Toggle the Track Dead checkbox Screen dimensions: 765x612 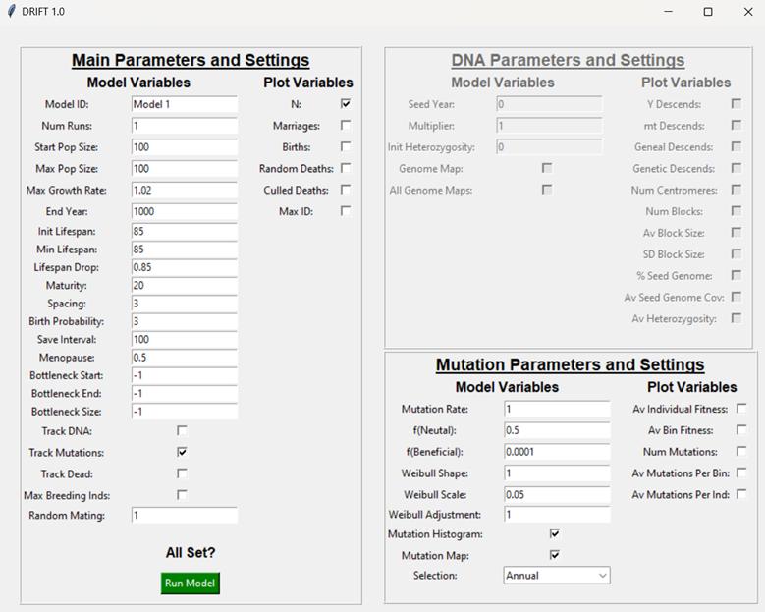click(182, 473)
